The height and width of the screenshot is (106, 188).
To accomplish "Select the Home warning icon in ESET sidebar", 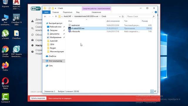I will (33, 21).
